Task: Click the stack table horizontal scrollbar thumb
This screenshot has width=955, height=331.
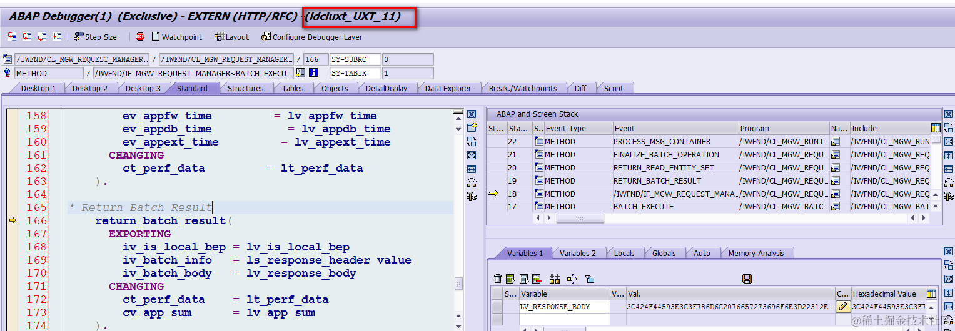Action: [580, 218]
